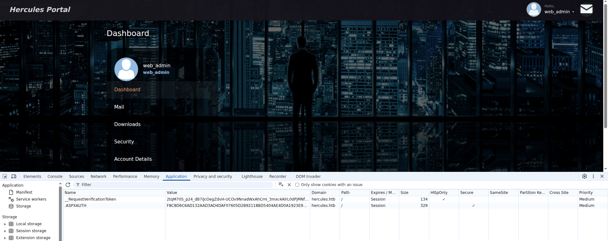Sort by HttpOnly column header
Image resolution: width=608 pixels, height=241 pixels.
444,193
